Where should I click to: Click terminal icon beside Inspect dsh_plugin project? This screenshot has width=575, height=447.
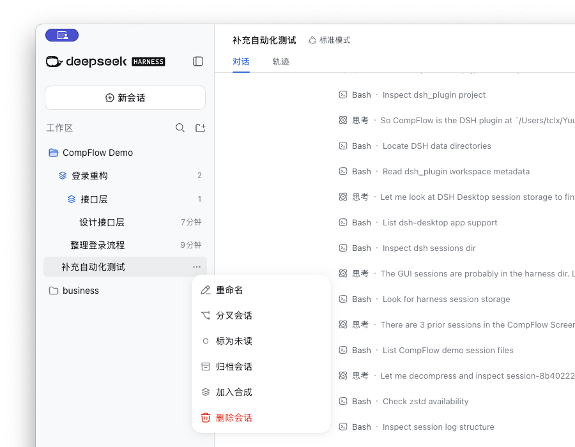pyautogui.click(x=343, y=95)
